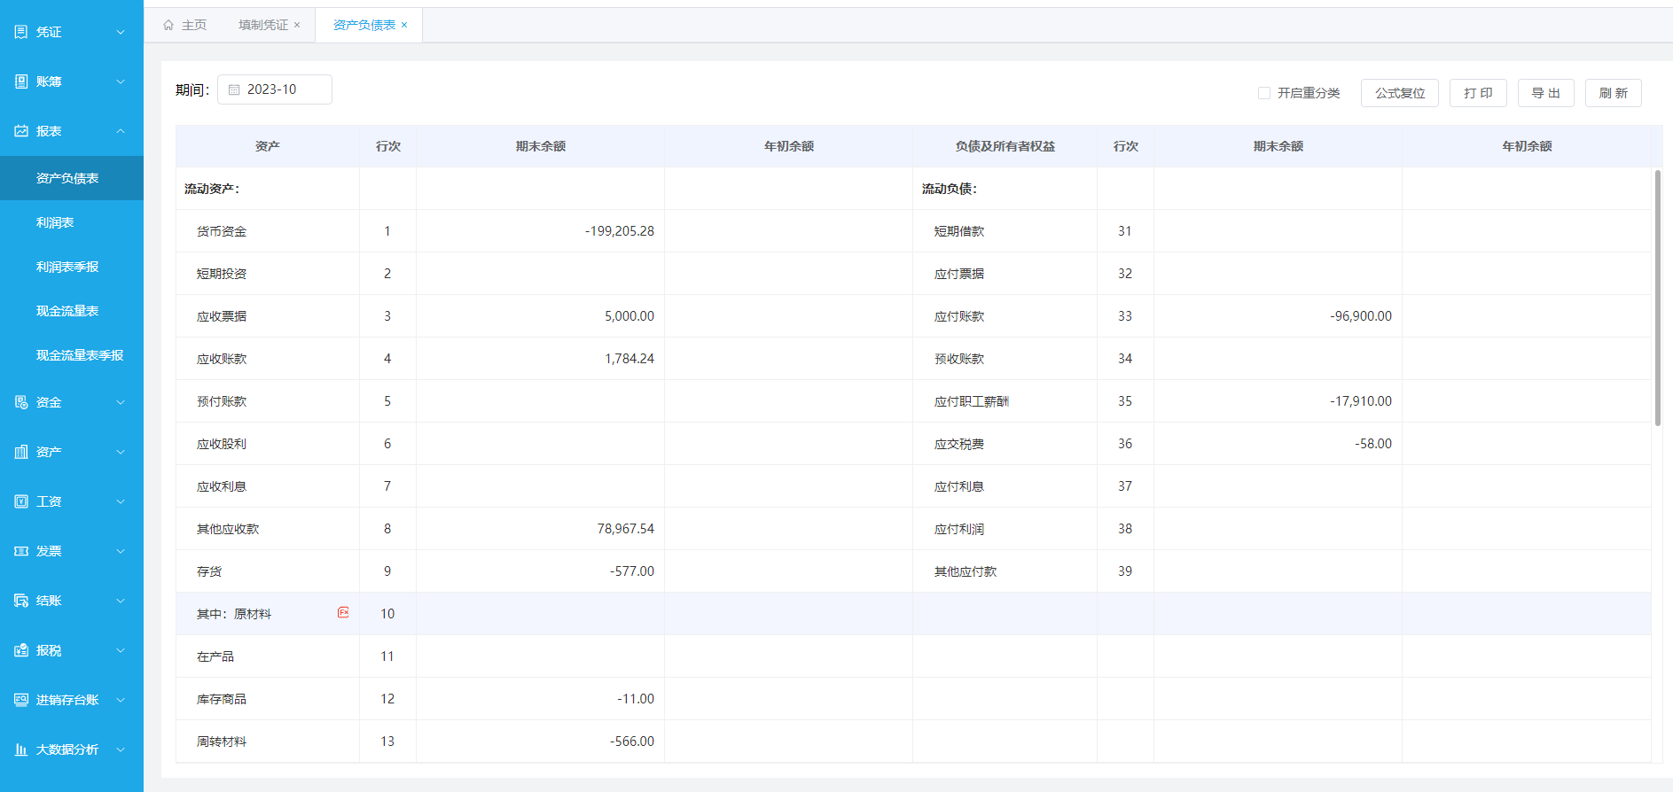Viewport: 1673px width, 792px height.
Task: Expand the 大数据分析 menu chevron
Action: 121,749
